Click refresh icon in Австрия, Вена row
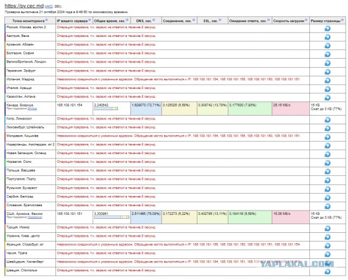This screenshot has height=280, width=348. (x=327, y=37)
